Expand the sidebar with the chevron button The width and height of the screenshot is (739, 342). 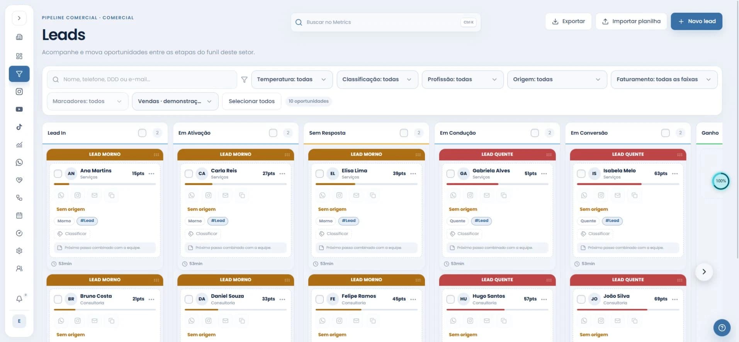pyautogui.click(x=19, y=18)
